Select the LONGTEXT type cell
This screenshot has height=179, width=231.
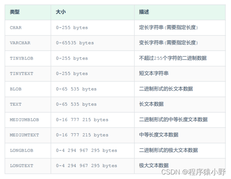(21, 166)
